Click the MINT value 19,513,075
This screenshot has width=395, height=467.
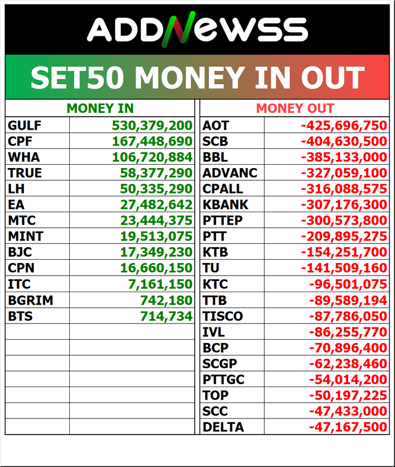click(x=156, y=236)
